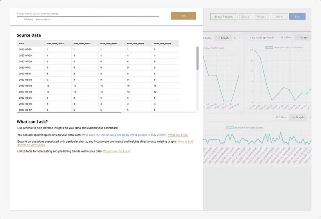
Task: Click the example question about top 10 sales people
Action: tap(124, 135)
